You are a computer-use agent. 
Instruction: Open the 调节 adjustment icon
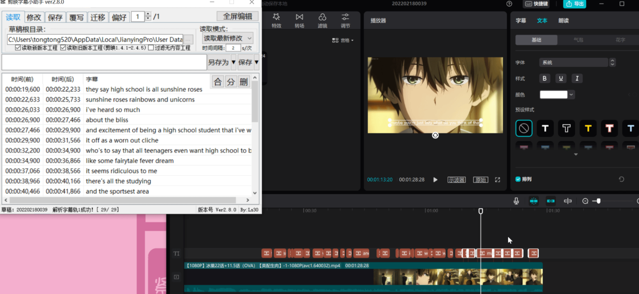(x=345, y=20)
